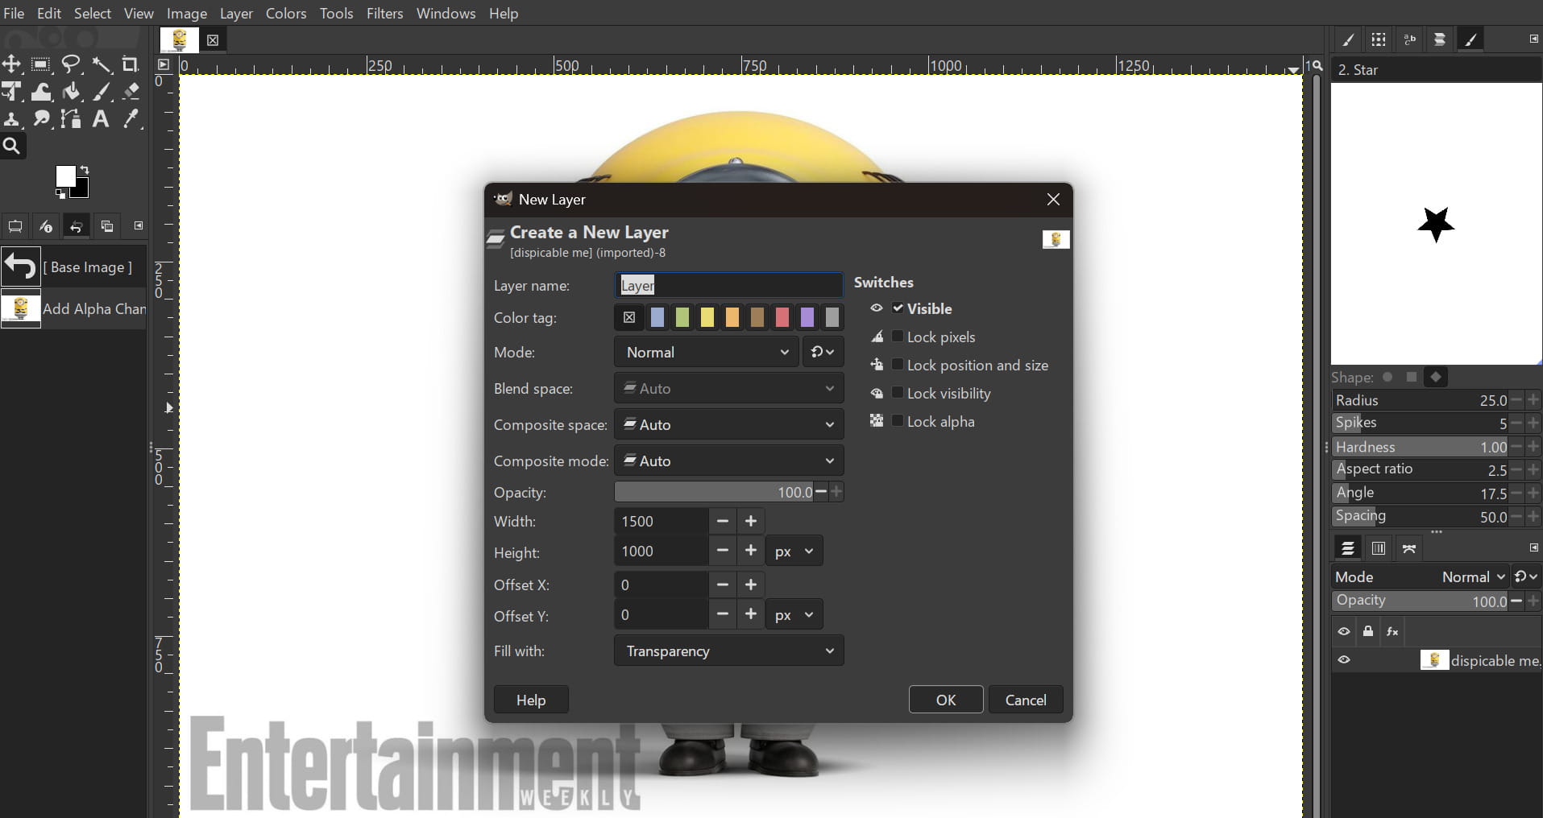Select the Paths tool
The height and width of the screenshot is (818, 1543).
click(72, 119)
